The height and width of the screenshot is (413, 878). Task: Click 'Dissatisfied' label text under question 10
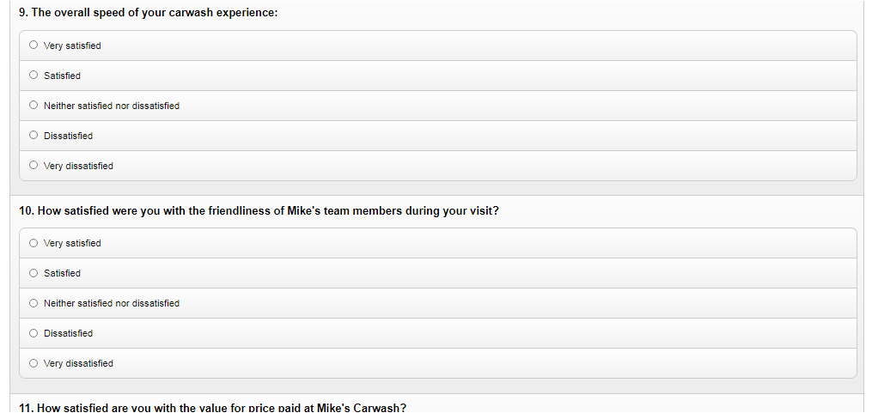click(x=68, y=333)
